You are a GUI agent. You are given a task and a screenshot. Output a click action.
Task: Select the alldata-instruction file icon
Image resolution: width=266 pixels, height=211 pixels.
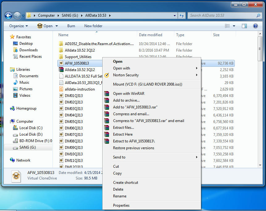click(61, 89)
